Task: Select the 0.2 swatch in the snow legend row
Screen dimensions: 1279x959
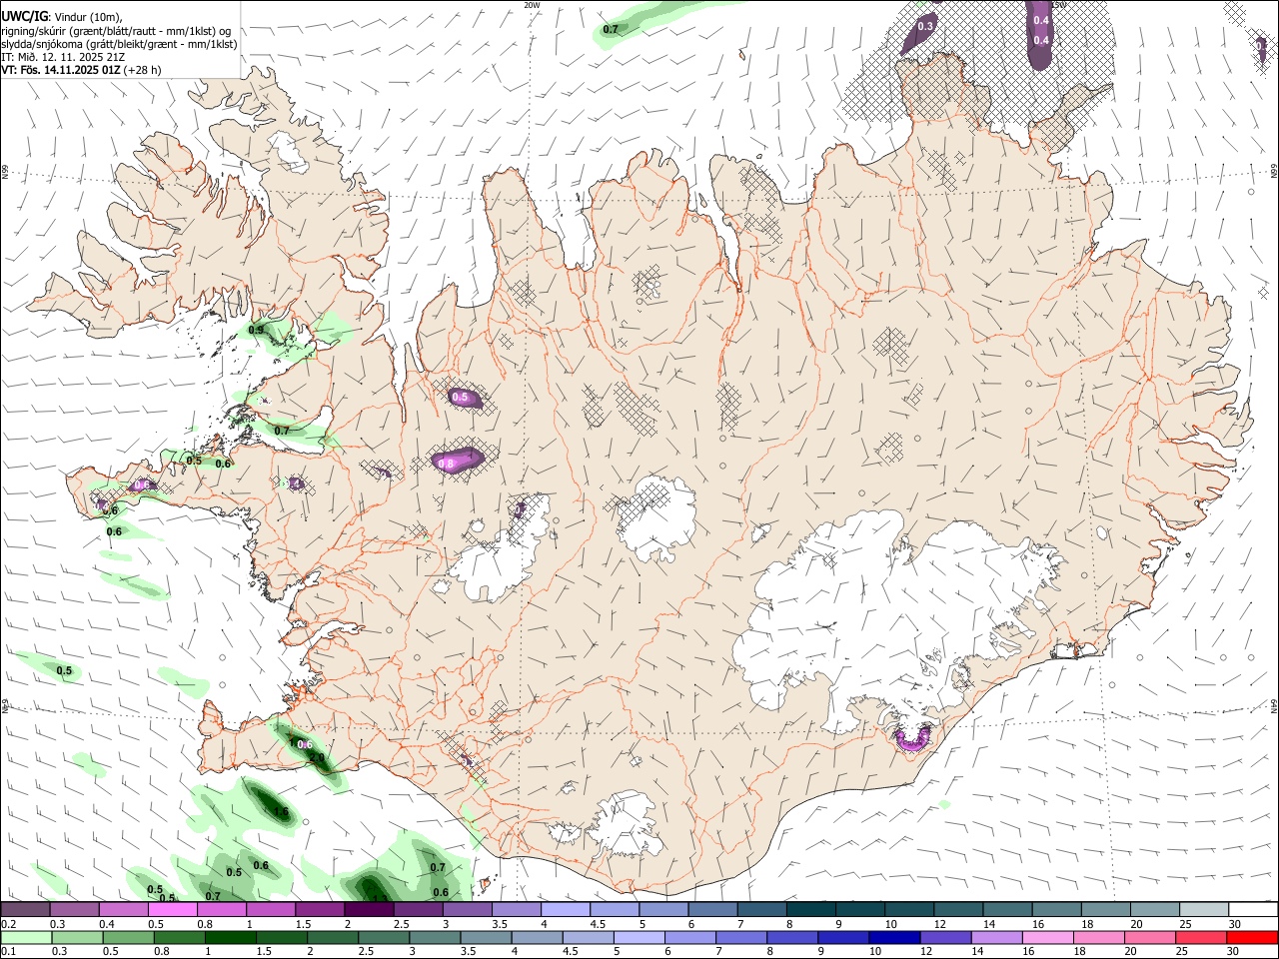Action: 25,910
